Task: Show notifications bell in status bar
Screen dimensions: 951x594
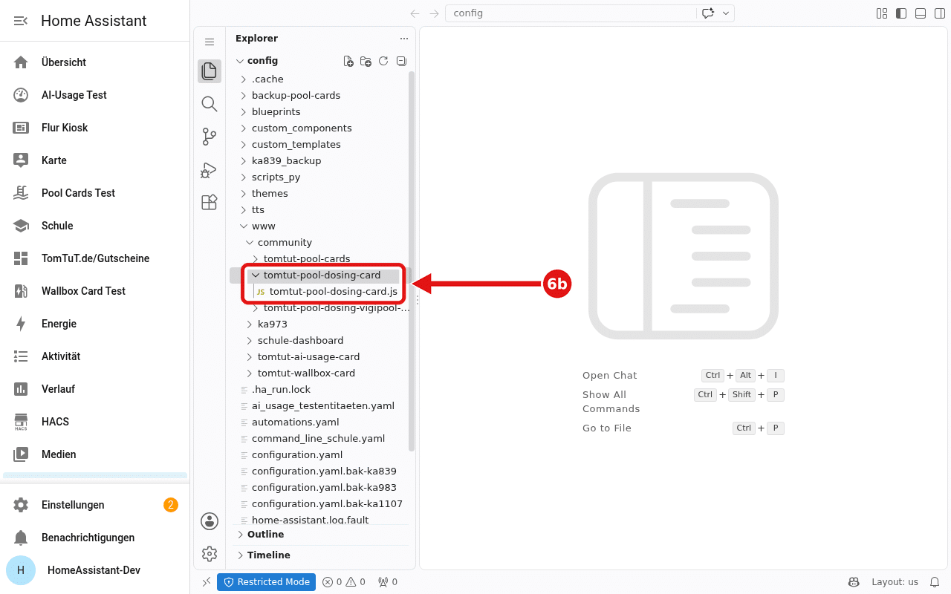Action: [x=935, y=582]
